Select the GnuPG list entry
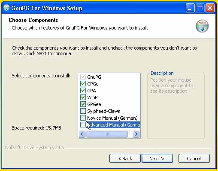This screenshot has height=171, width=218. 94,77
